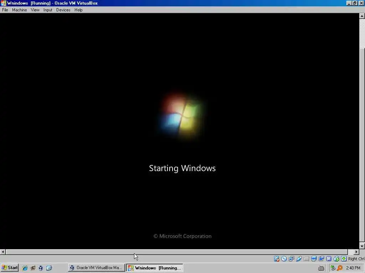Click the vertical scrollbar down arrow
Screen dimensions: 365x273
(362, 246)
